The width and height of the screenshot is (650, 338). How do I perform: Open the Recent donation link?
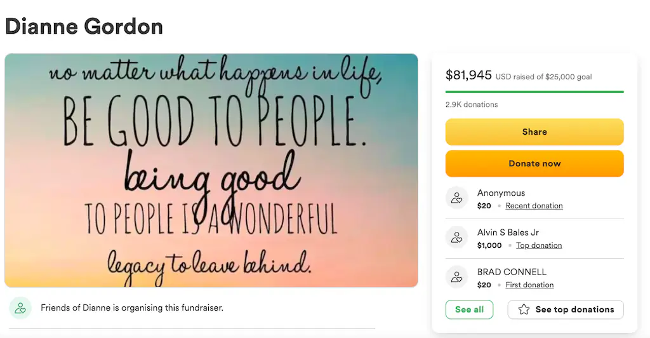tap(534, 206)
